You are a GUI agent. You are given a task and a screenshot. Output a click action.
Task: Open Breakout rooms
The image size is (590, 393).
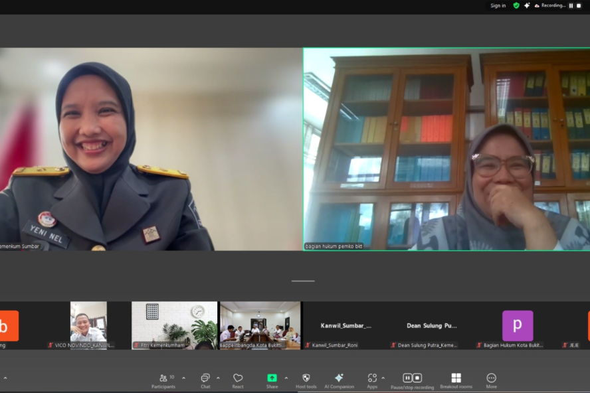tap(456, 378)
